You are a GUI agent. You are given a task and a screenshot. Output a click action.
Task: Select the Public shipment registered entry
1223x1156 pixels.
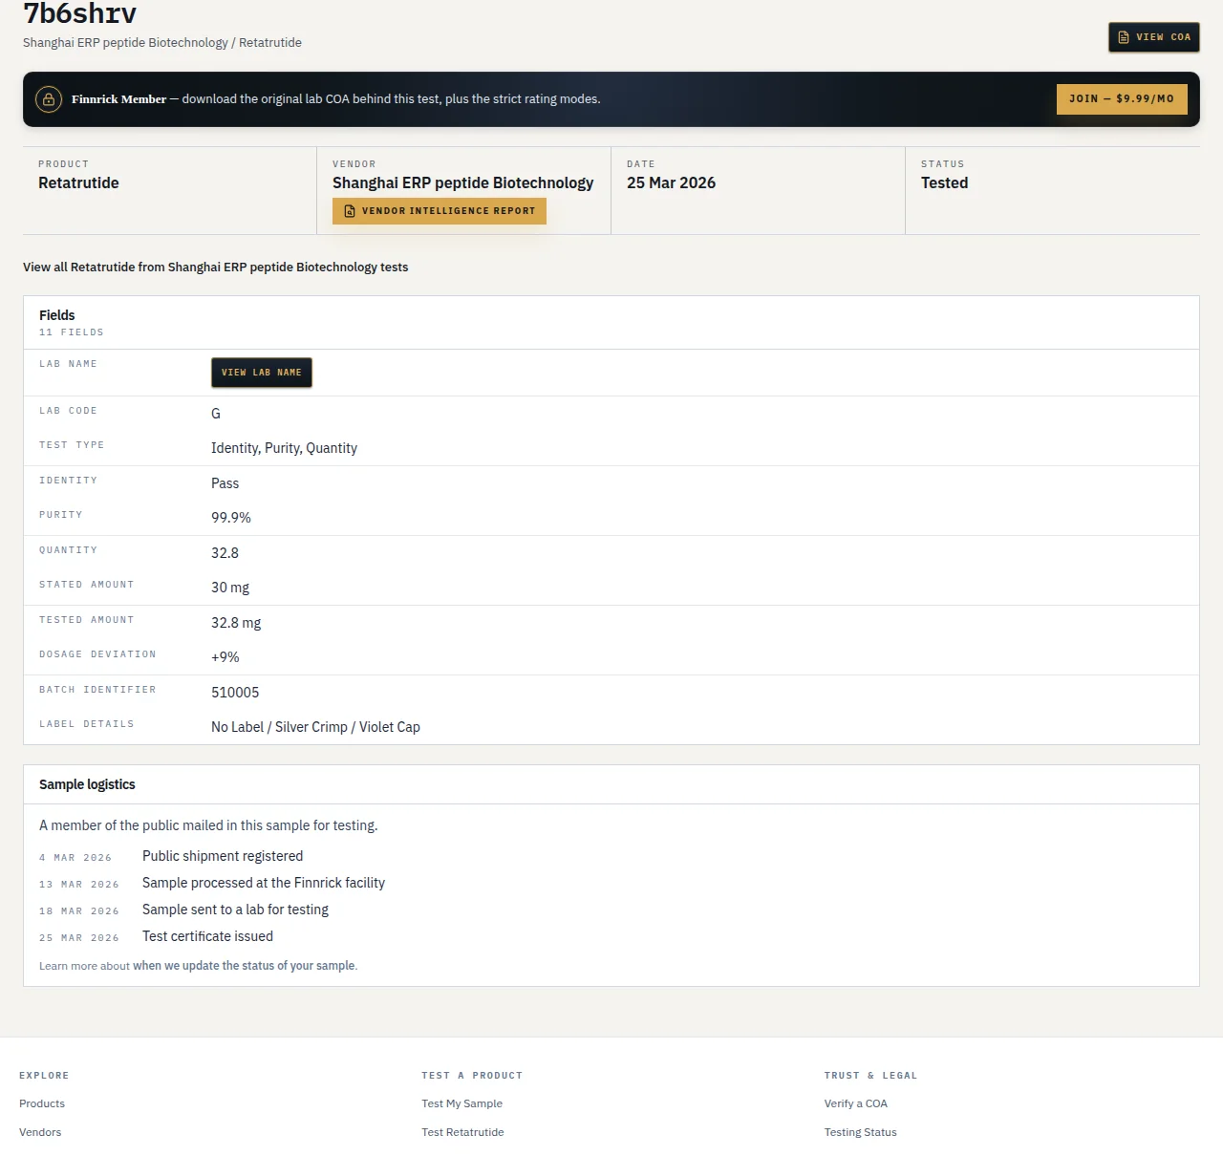pos(223,856)
